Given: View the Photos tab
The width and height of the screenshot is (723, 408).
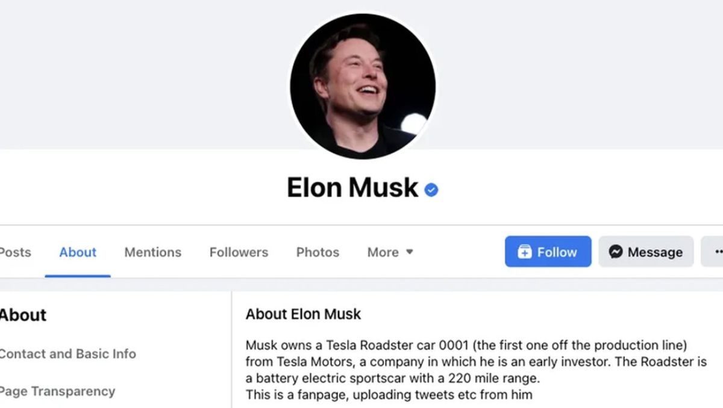Looking at the screenshot, I should pyautogui.click(x=318, y=252).
